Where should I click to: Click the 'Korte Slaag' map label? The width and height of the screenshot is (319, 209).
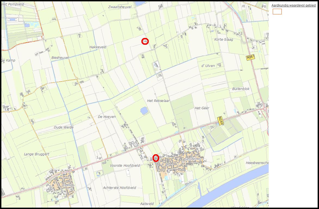[x=224, y=40]
